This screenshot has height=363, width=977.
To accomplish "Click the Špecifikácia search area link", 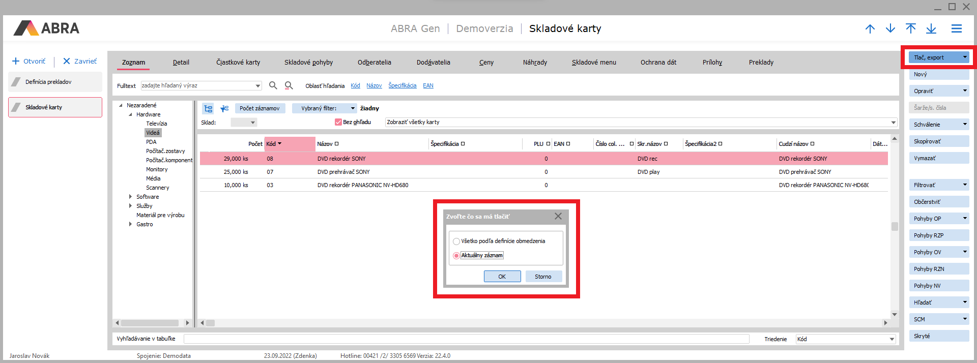I will pos(402,85).
